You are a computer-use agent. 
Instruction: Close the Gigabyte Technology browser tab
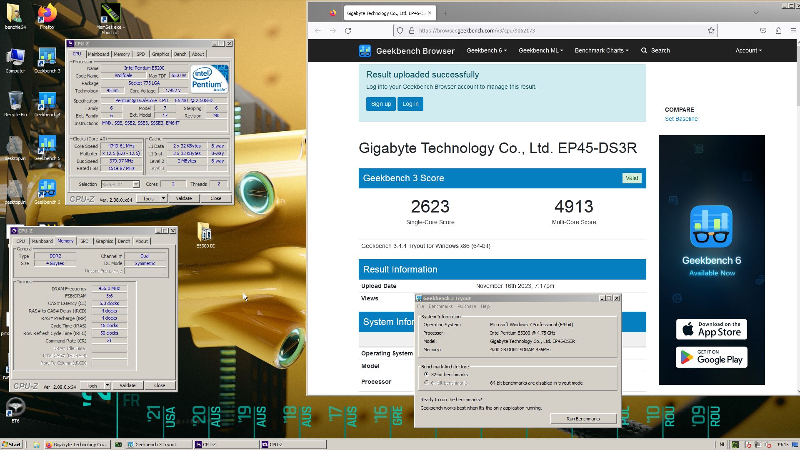430,13
